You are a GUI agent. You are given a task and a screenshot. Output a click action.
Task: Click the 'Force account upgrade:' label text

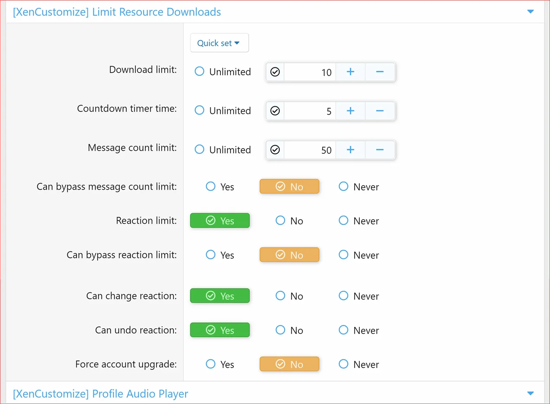pyautogui.click(x=126, y=364)
